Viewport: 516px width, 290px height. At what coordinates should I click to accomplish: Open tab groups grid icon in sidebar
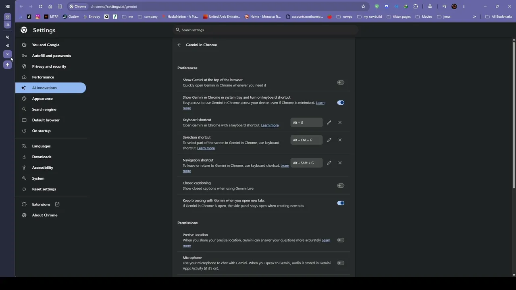pyautogui.click(x=7, y=17)
